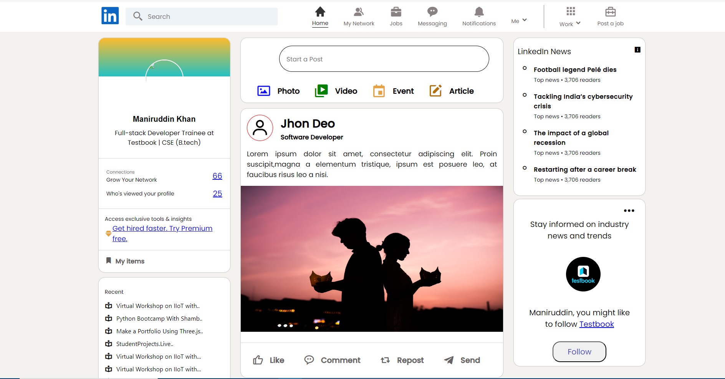Image resolution: width=725 pixels, height=379 pixels.
Task: Open the three-dot options on Testbook card
Action: 629,210
